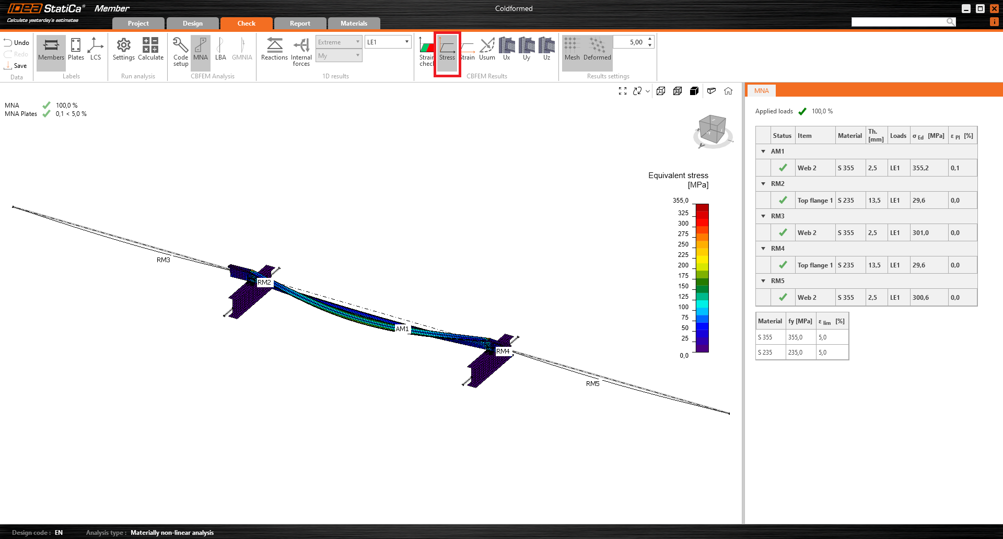
Task: Open the LE1 load case dropdown
Action: [388, 42]
